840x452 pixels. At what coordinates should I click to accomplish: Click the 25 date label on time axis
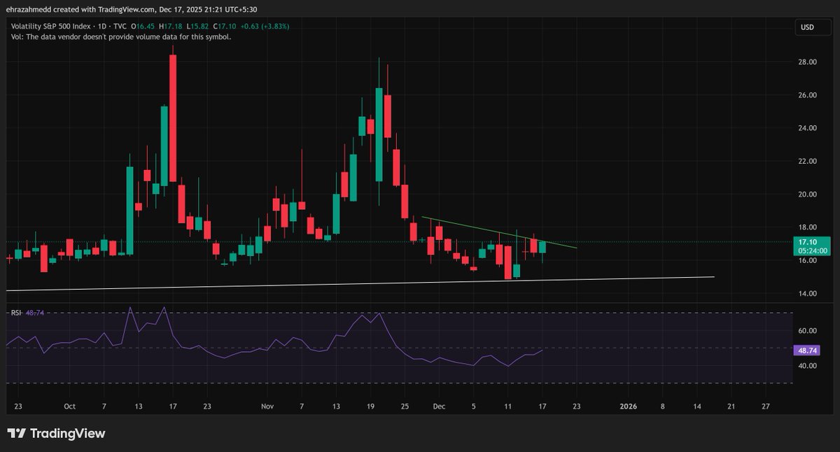(405, 406)
